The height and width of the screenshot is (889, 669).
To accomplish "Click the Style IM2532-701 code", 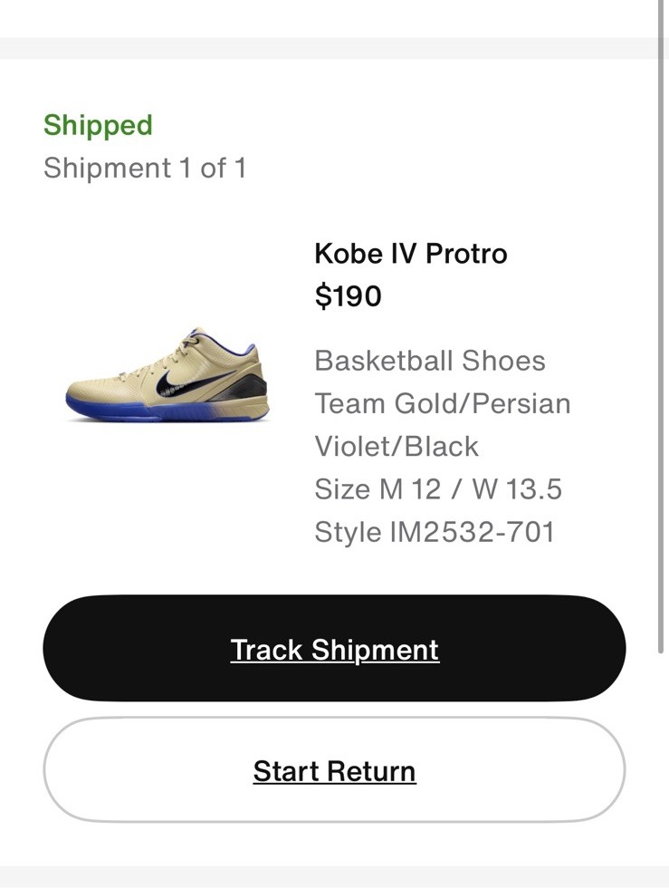I will pyautogui.click(x=435, y=532).
